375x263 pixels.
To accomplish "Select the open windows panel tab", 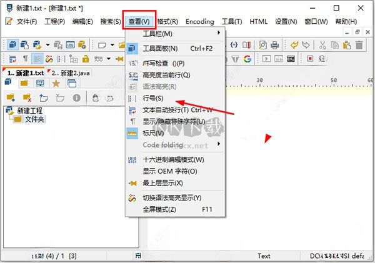I will coord(72,84).
